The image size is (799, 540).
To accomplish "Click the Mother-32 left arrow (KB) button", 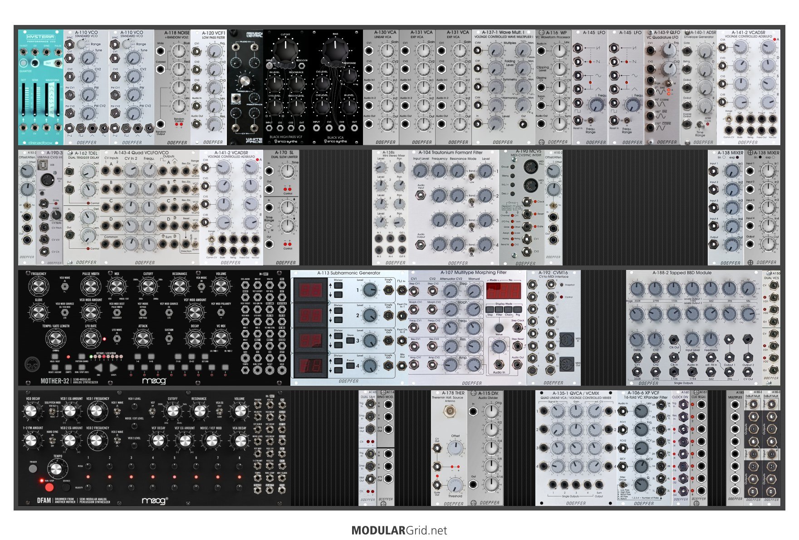I will tap(98, 368).
